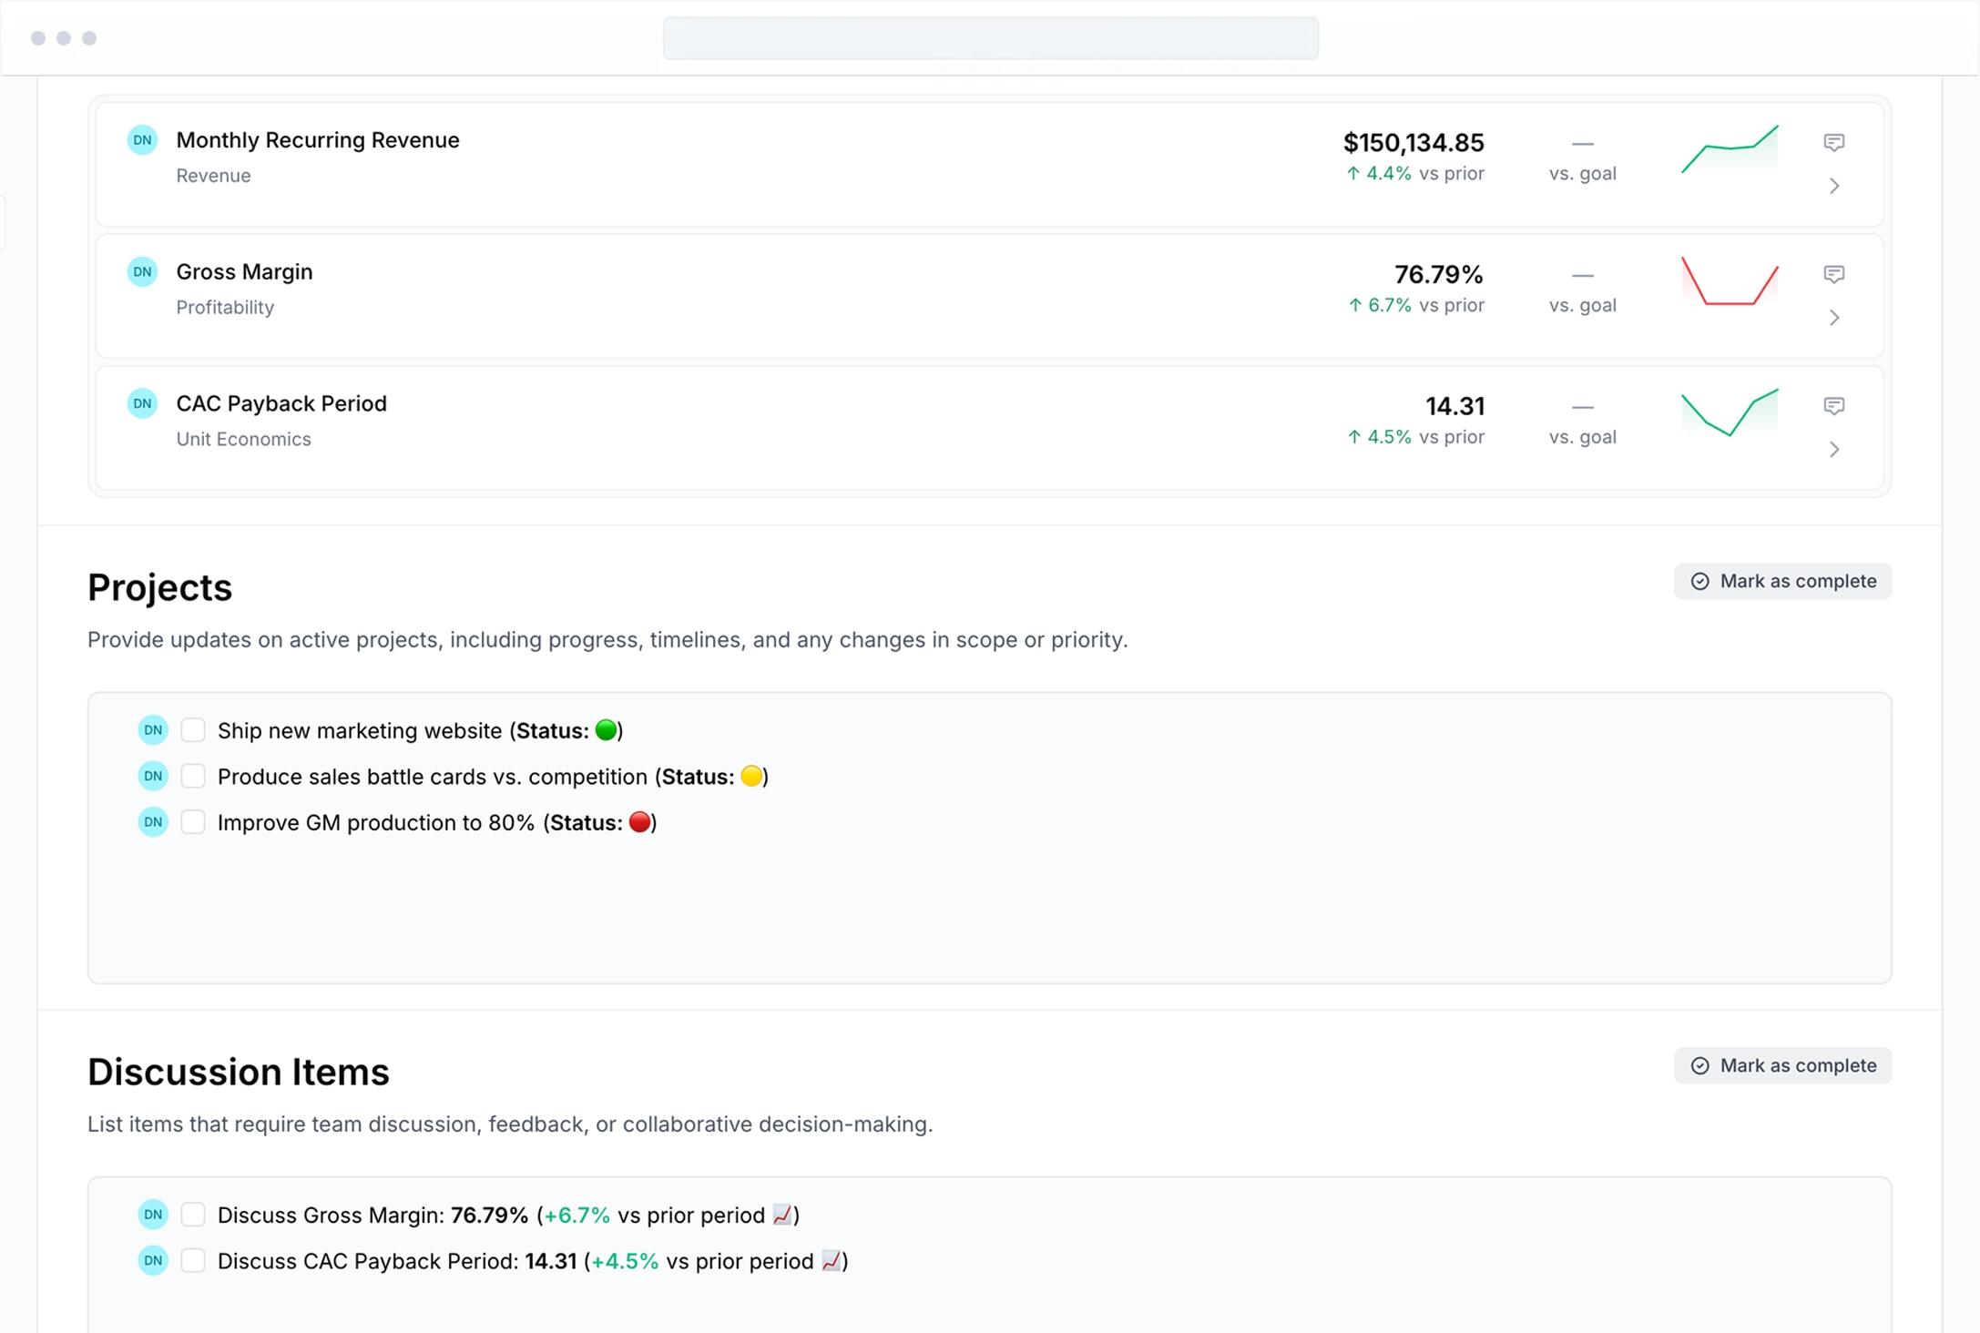Check the sales battle cards project checkbox
Viewport: 1980px width, 1333px height.
pyautogui.click(x=193, y=777)
